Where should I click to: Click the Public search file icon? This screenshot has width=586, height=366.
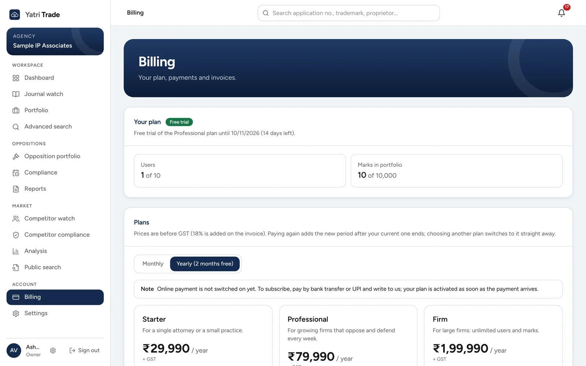point(16,268)
